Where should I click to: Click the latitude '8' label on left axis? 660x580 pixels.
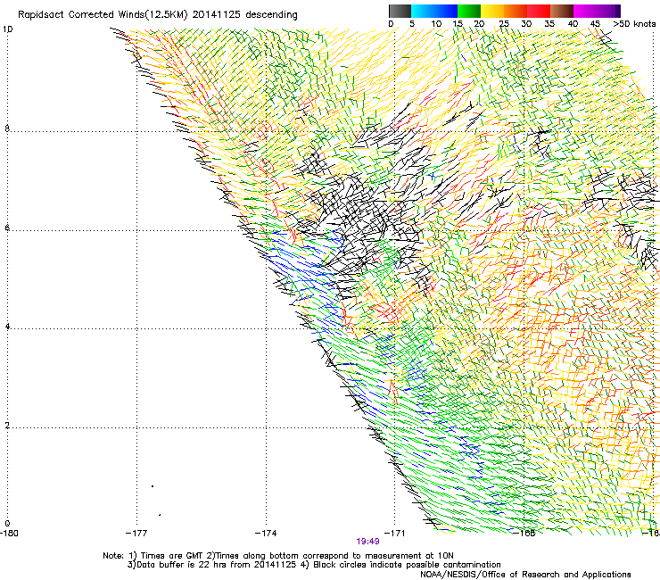click(x=7, y=128)
